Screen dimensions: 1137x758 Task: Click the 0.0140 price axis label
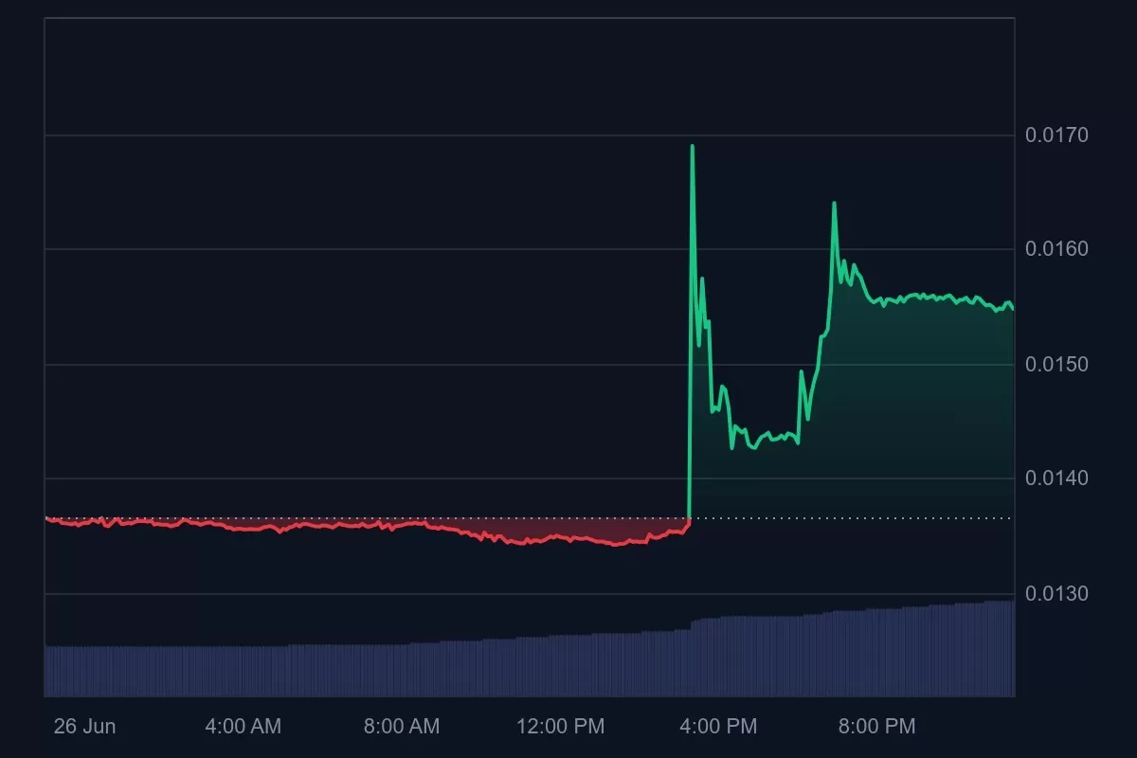pyautogui.click(x=1056, y=478)
